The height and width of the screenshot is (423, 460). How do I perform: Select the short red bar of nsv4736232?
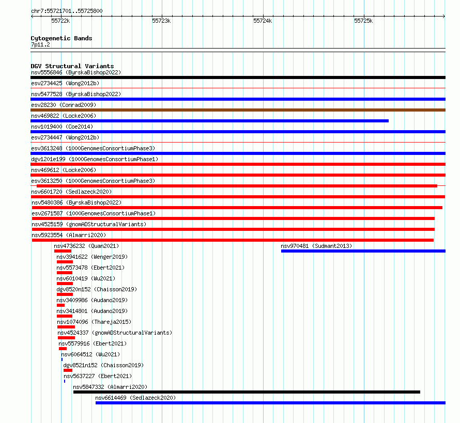pyautogui.click(x=63, y=251)
